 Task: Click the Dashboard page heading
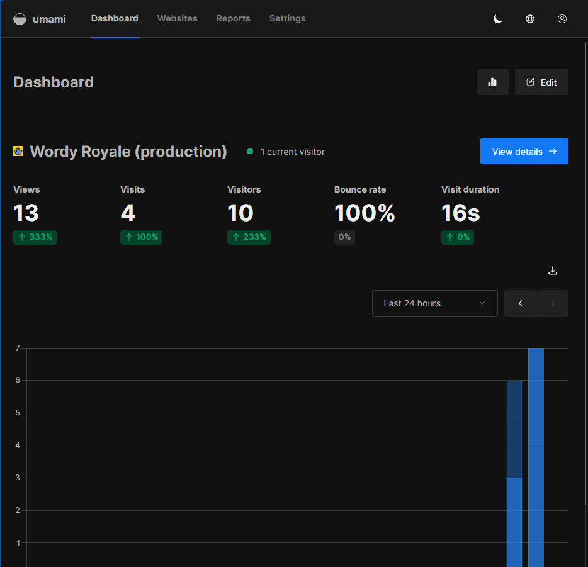coord(54,82)
